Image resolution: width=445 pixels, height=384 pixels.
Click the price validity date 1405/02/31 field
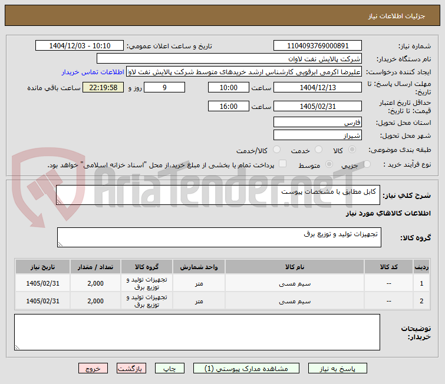(x=318, y=106)
